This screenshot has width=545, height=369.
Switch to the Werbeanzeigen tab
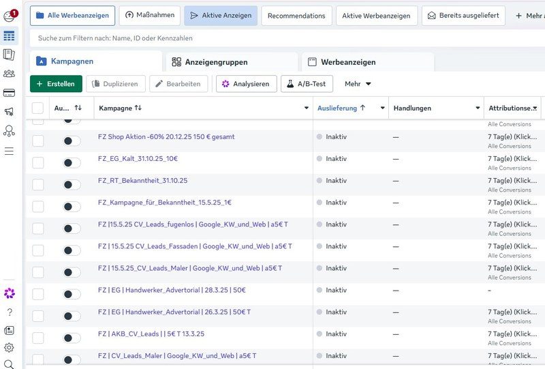tap(368, 62)
